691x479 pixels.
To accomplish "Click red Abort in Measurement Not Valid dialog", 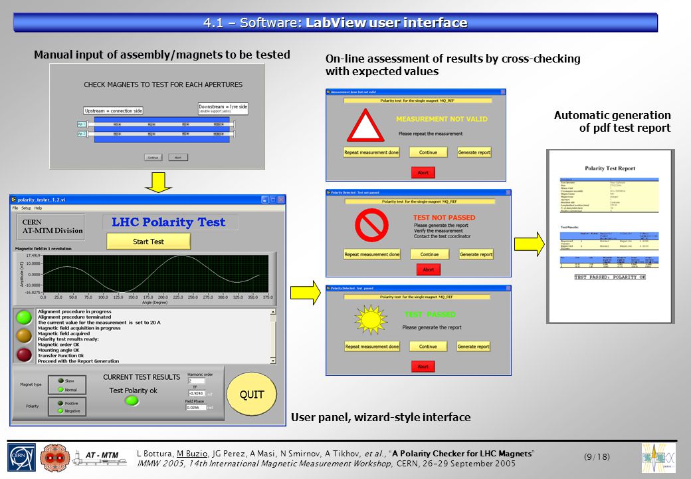I will pyautogui.click(x=423, y=172).
